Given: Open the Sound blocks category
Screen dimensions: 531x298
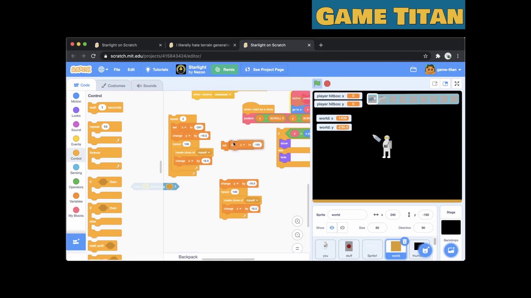Looking at the screenshot, I should pyautogui.click(x=76, y=127).
